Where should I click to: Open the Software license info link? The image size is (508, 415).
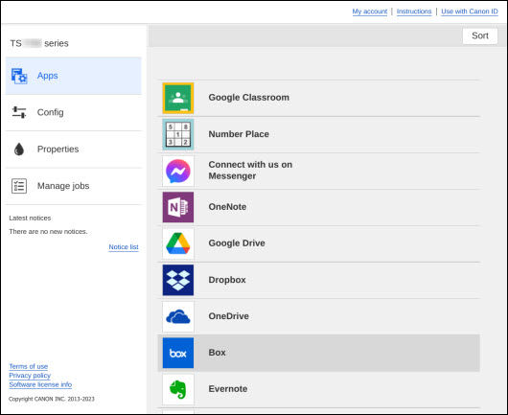(x=40, y=384)
